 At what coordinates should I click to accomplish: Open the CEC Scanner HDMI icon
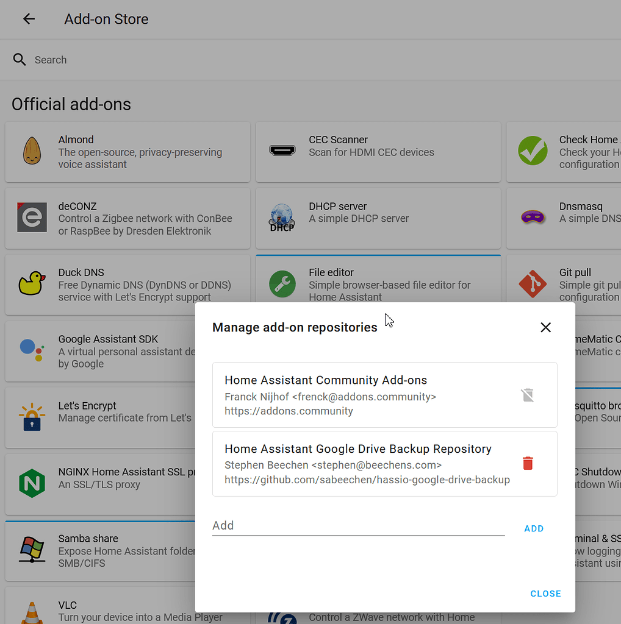(282, 151)
